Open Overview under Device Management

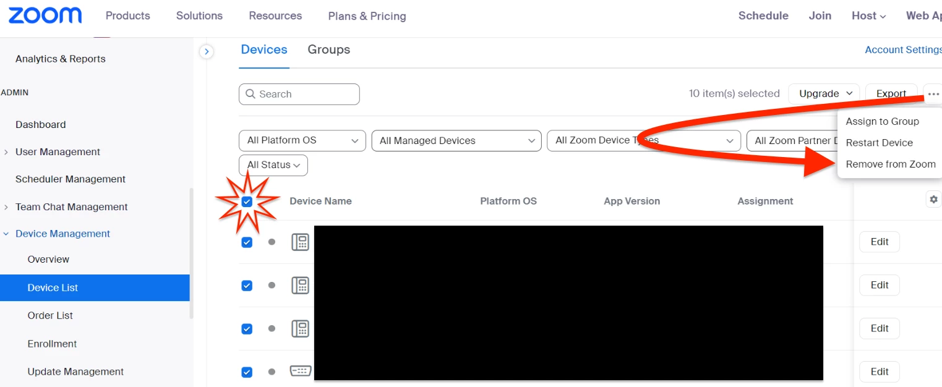48,260
